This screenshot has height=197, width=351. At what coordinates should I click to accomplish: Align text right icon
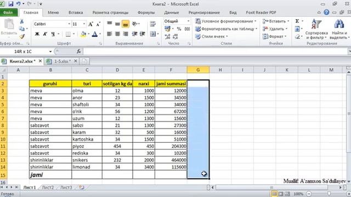click(x=126, y=34)
